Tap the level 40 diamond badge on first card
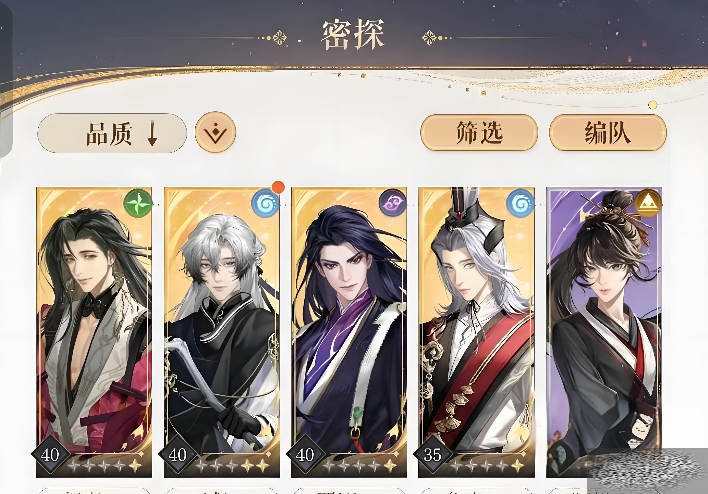The image size is (708, 494). click(x=50, y=454)
